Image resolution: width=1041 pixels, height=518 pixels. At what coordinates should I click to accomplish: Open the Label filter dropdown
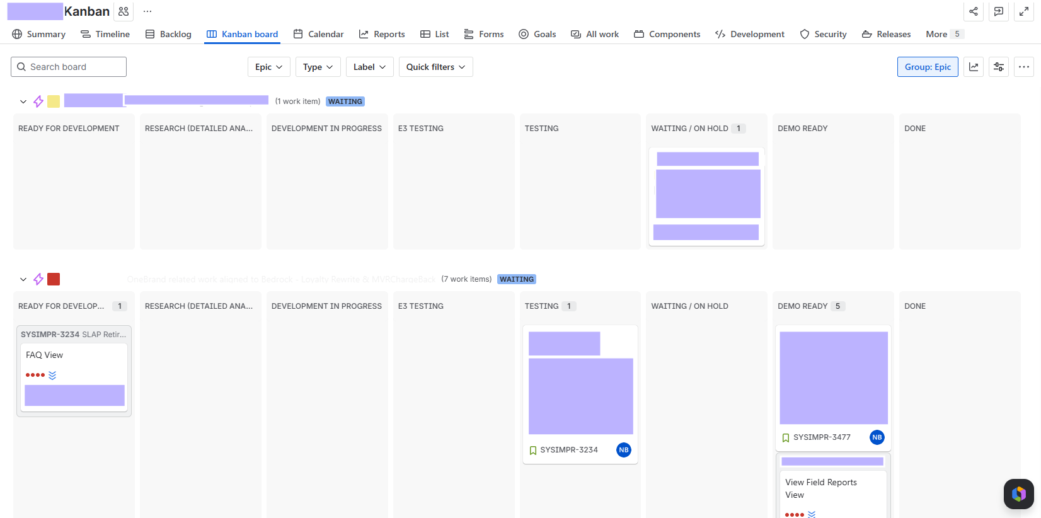370,67
